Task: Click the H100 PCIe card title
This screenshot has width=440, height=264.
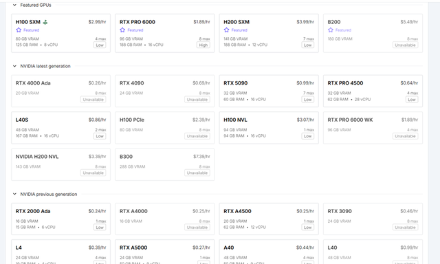Action: pos(132,120)
